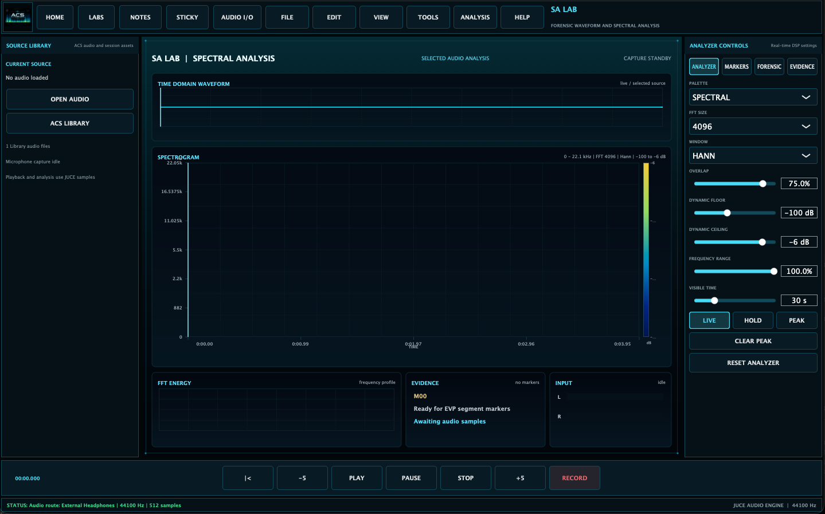
Task: Click the FREQUENCY RANGE slider handle
Action: (773, 271)
